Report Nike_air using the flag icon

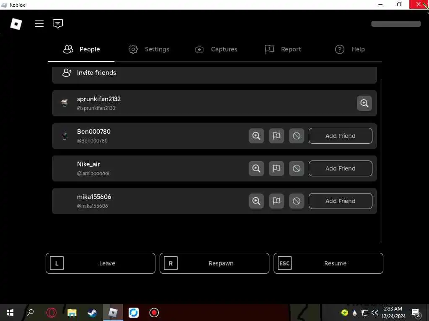point(277,168)
